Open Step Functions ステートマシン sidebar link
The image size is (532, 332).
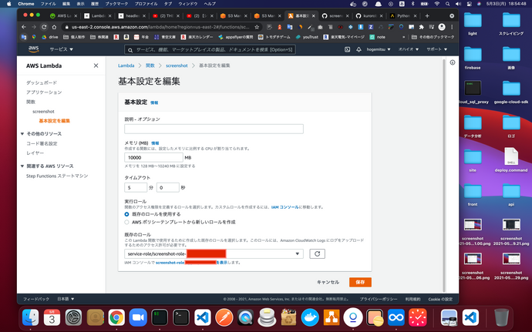[57, 176]
